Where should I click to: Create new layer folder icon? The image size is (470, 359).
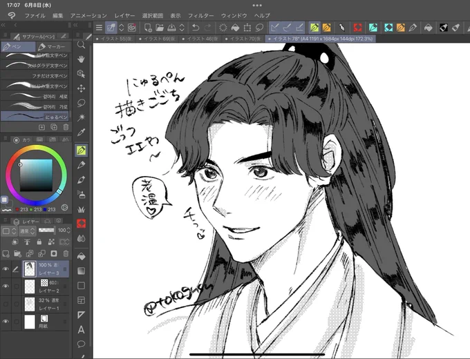click(17, 254)
